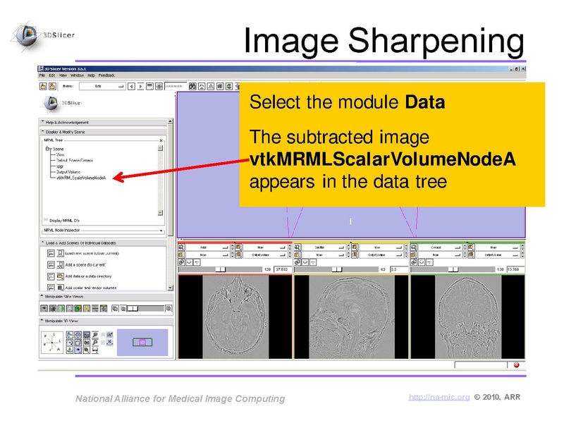Open OutputVolume dropdown in red slice viewer
This screenshot has height=423, width=564.
264,255
